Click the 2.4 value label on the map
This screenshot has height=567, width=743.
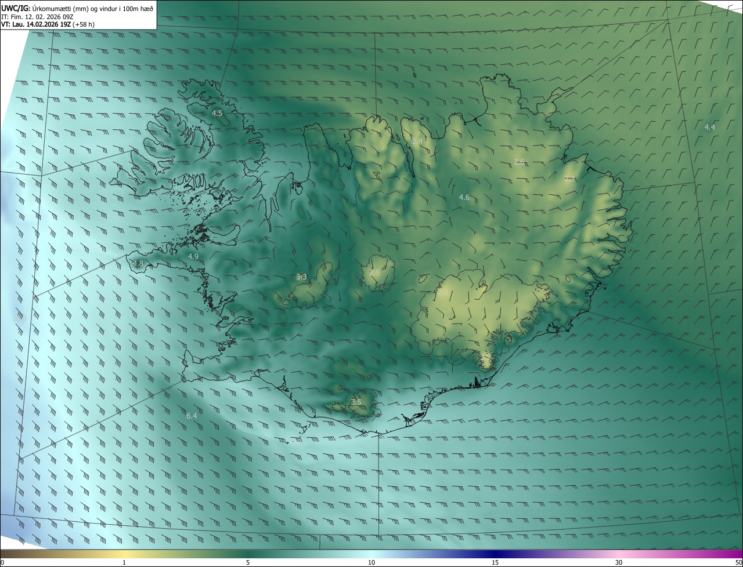coord(418,141)
